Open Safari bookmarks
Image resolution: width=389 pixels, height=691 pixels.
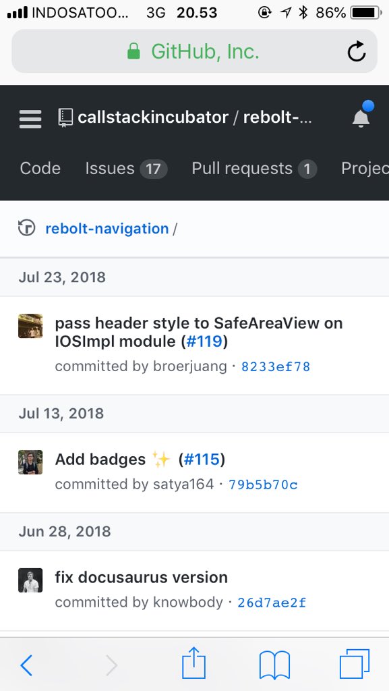tap(274, 665)
